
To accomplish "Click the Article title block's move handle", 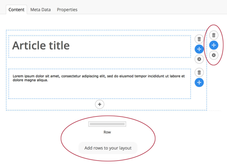I will click(x=199, y=49).
